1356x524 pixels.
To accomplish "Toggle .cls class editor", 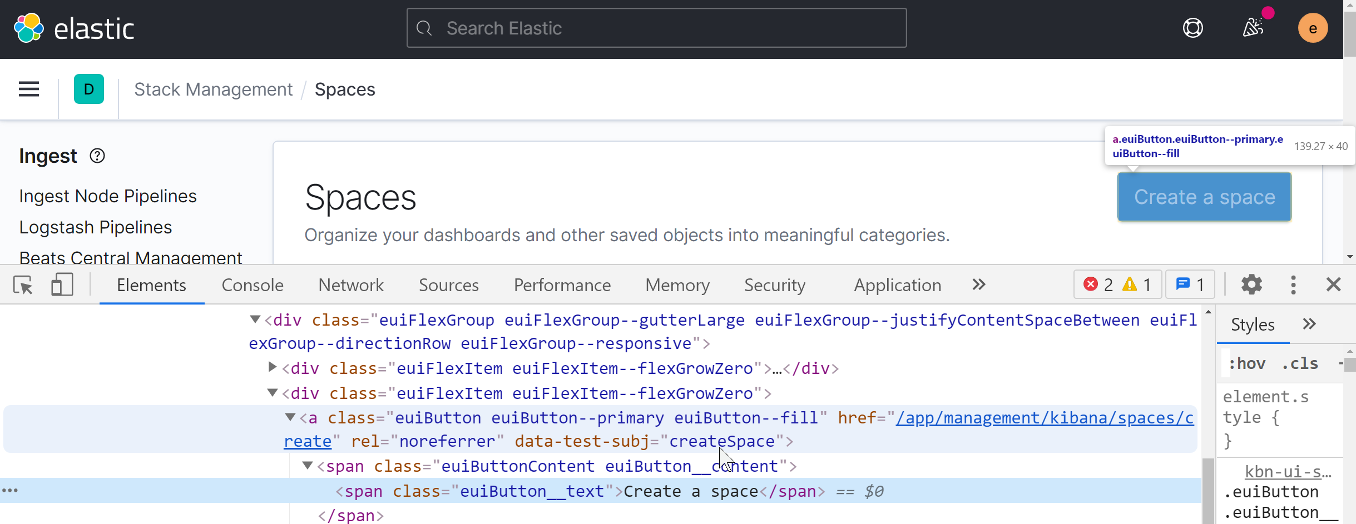I will click(1300, 363).
